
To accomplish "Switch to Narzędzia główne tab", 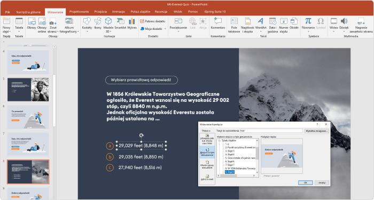I will point(28,12).
